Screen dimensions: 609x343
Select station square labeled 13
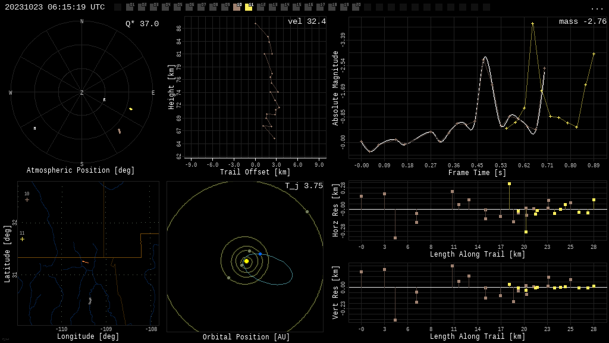point(272,7)
